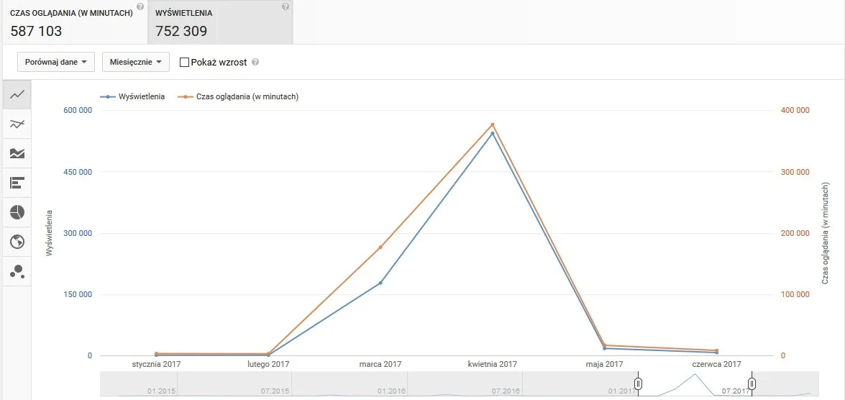The height and width of the screenshot is (400, 845).
Task: Click the 07.2016 label on timeline overview
Action: pyautogui.click(x=506, y=391)
